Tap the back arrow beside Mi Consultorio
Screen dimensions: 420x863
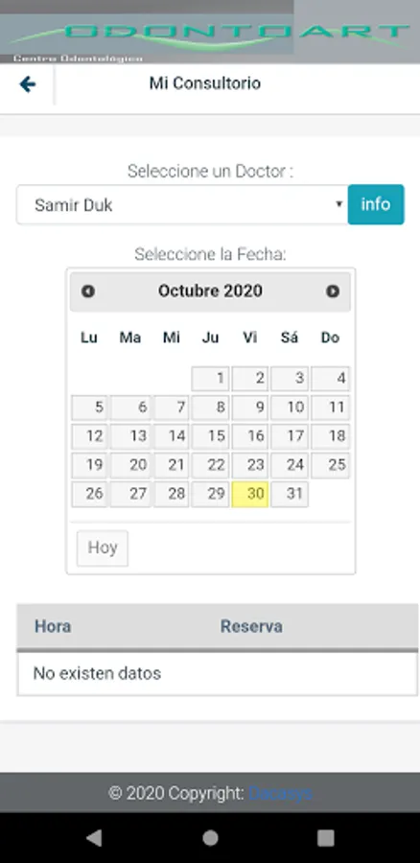tap(28, 84)
